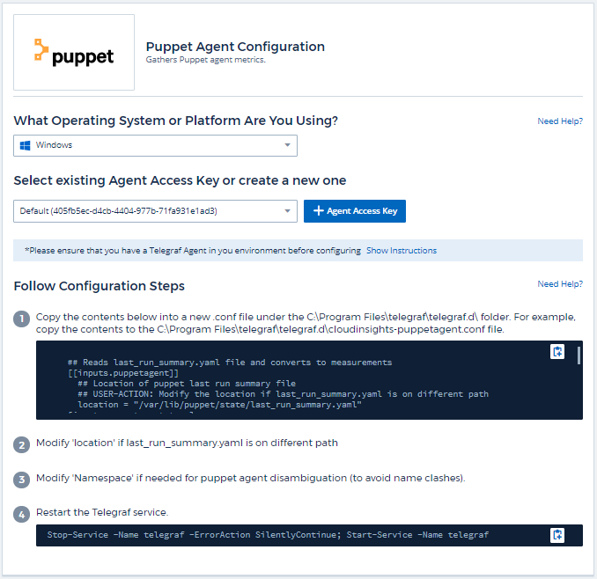
Task: Click the '## USER-ACTION: Modify the location' line
Action: (x=283, y=393)
